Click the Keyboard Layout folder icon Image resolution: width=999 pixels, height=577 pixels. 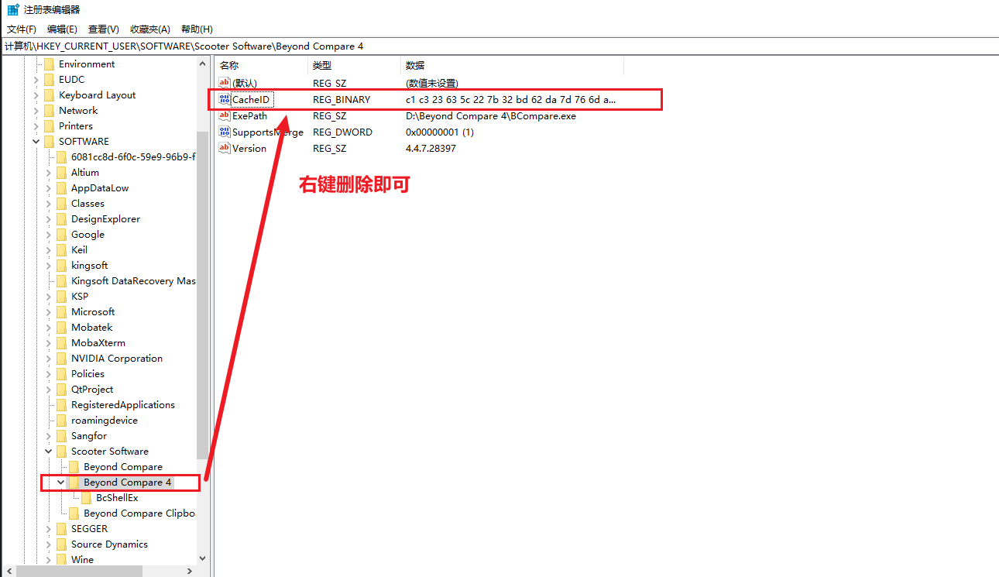pos(50,95)
